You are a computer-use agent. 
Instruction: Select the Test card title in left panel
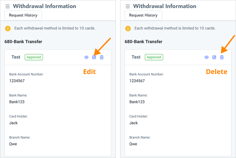pyautogui.click(x=16, y=57)
